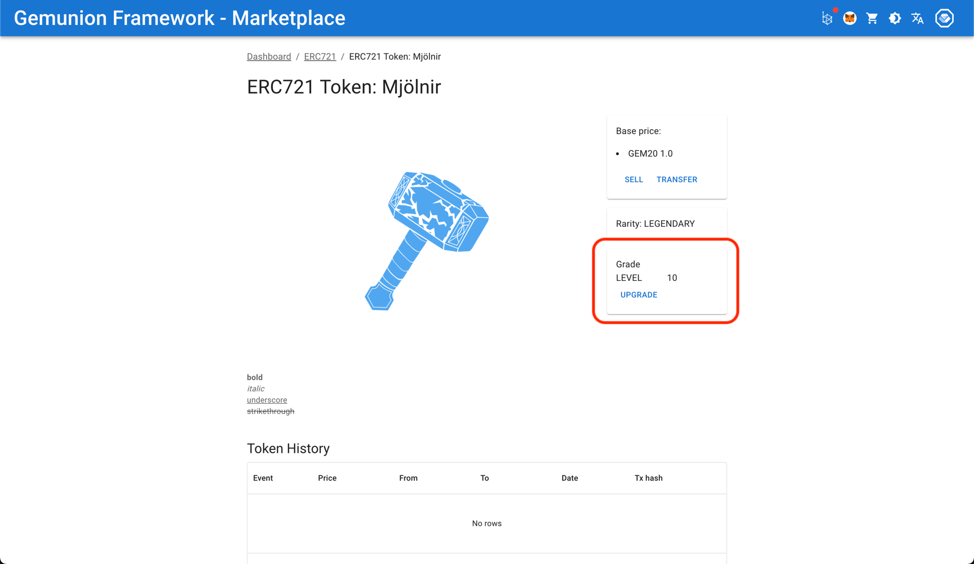This screenshot has height=564, width=974.
Task: Open the shopping cart
Action: pos(873,18)
